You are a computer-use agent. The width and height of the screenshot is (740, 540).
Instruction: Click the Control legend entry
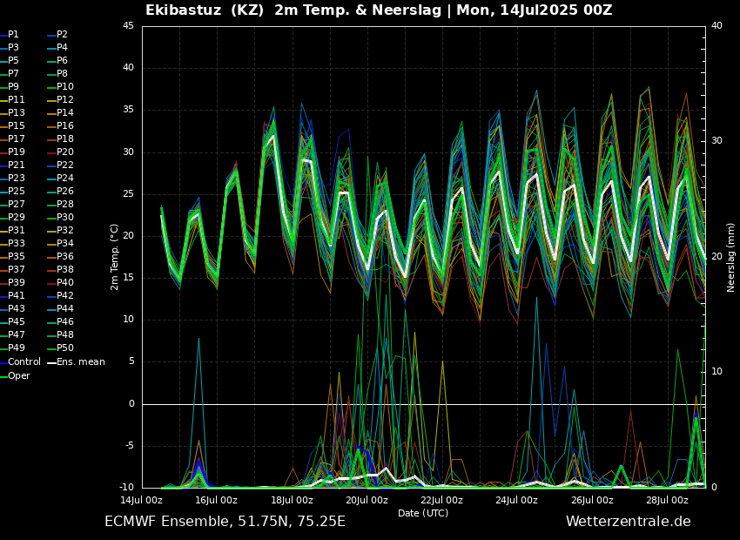(x=20, y=362)
